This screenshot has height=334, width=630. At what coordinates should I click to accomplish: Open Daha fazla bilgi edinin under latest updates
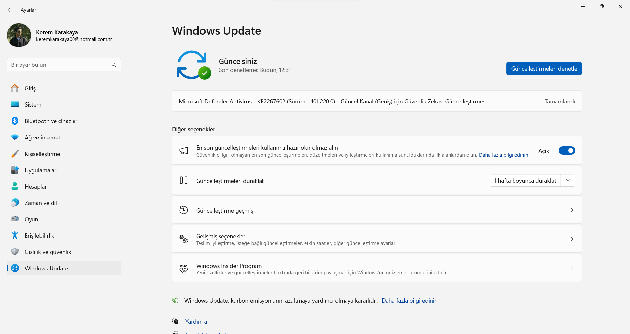click(x=503, y=155)
